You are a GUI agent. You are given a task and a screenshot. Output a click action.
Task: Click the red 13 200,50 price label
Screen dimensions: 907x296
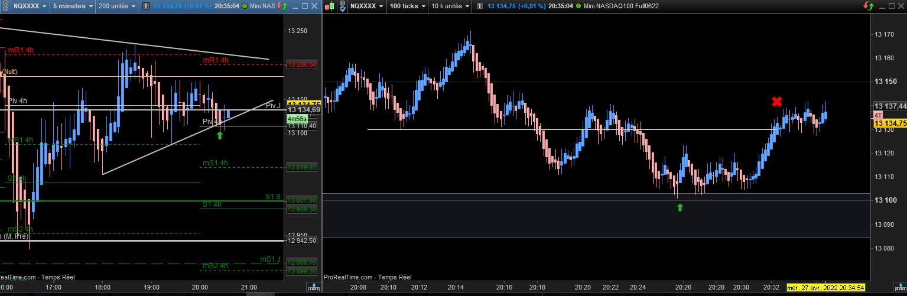coord(303,65)
